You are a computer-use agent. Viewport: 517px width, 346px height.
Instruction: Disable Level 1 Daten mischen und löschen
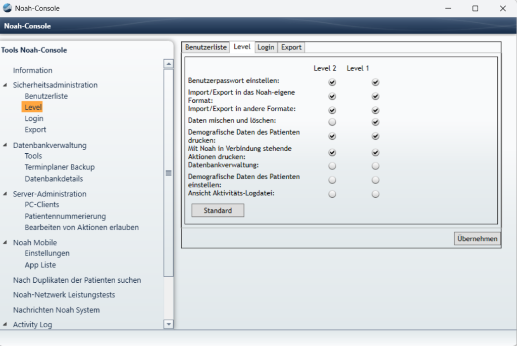click(x=375, y=122)
